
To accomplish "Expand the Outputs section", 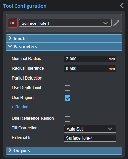I will (x=64, y=151).
